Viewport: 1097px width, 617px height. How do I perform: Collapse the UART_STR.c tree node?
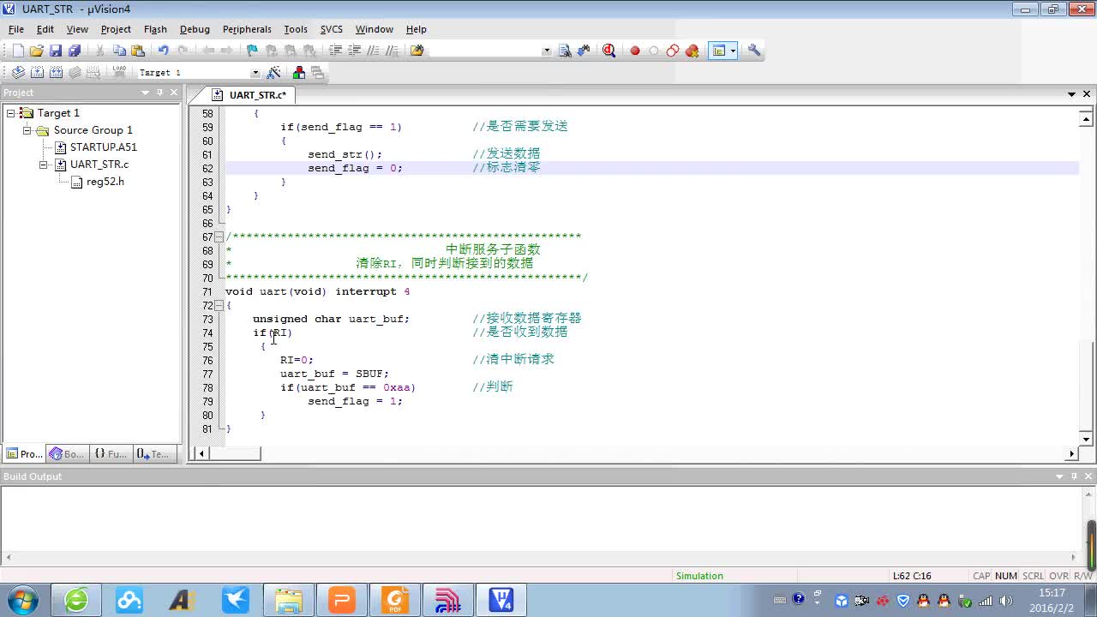click(x=44, y=165)
